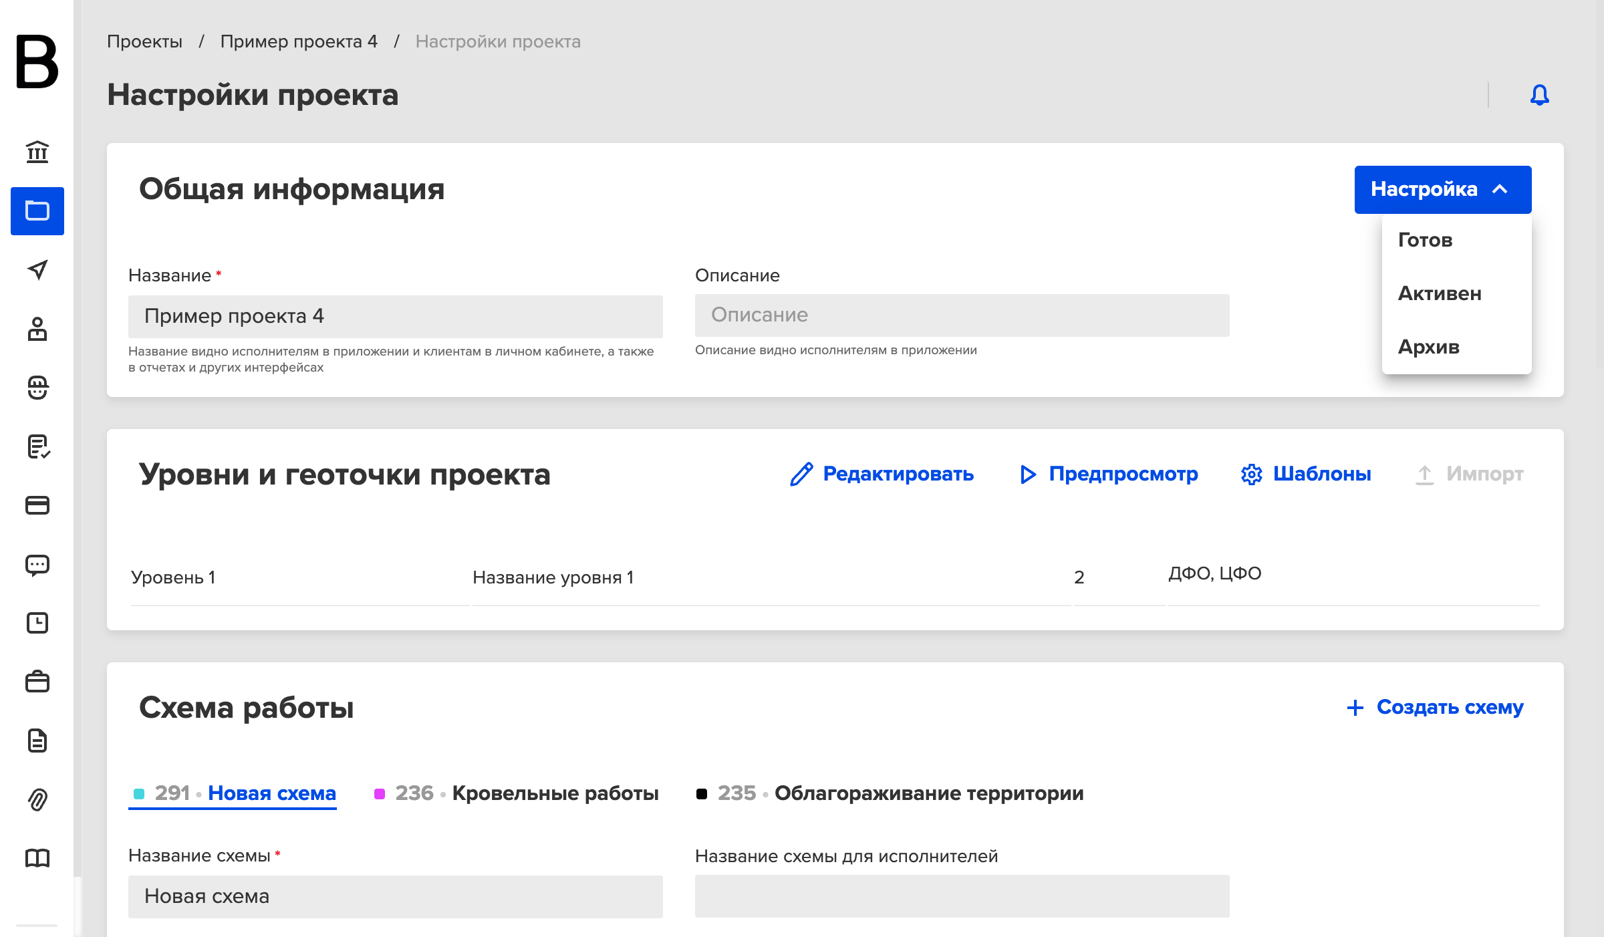The image size is (1604, 937).
Task: Open the Облагораживание территории scheme tab
Action: tap(890, 793)
